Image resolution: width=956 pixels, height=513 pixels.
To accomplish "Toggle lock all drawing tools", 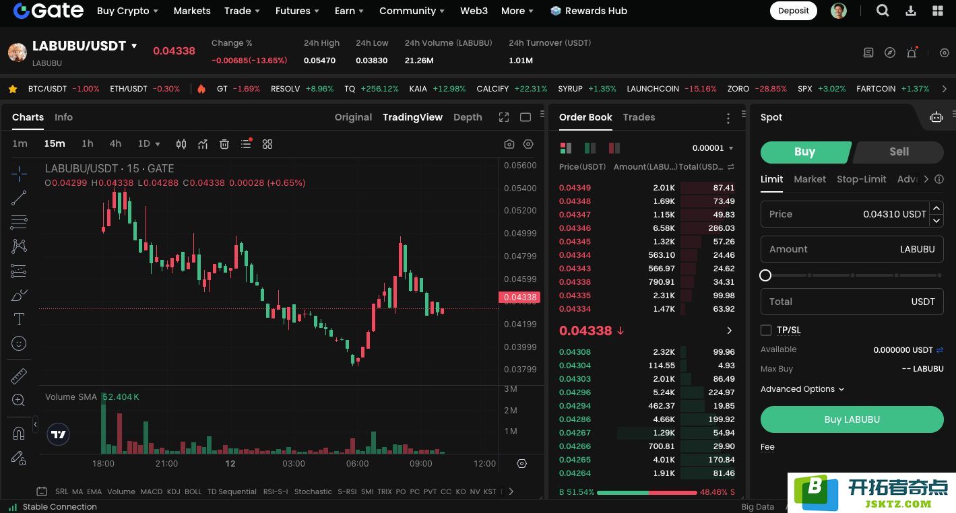I will coord(19,458).
